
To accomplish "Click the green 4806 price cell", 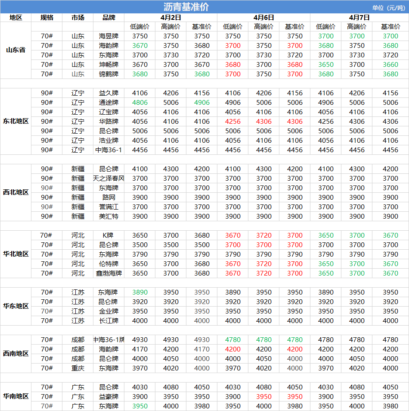I will pos(140,103).
